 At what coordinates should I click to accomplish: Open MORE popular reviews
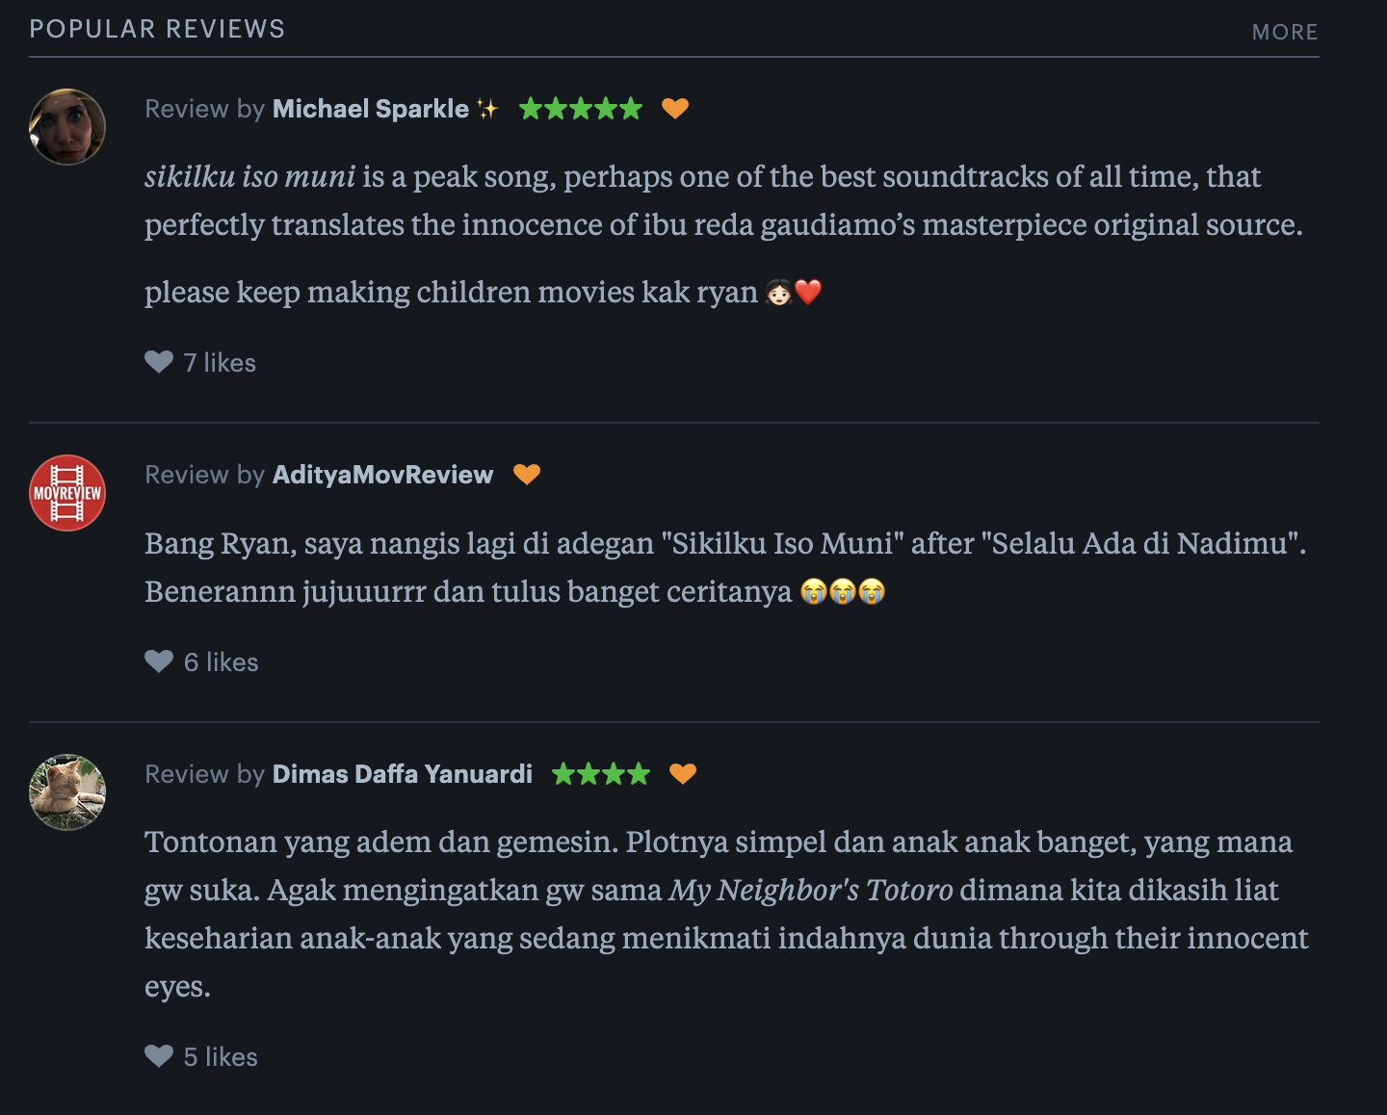pyautogui.click(x=1284, y=32)
